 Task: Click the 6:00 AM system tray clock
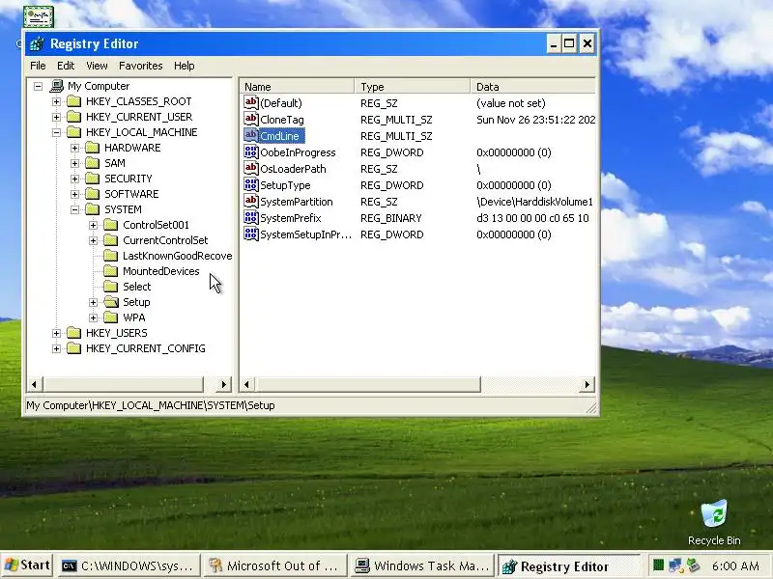click(x=735, y=565)
